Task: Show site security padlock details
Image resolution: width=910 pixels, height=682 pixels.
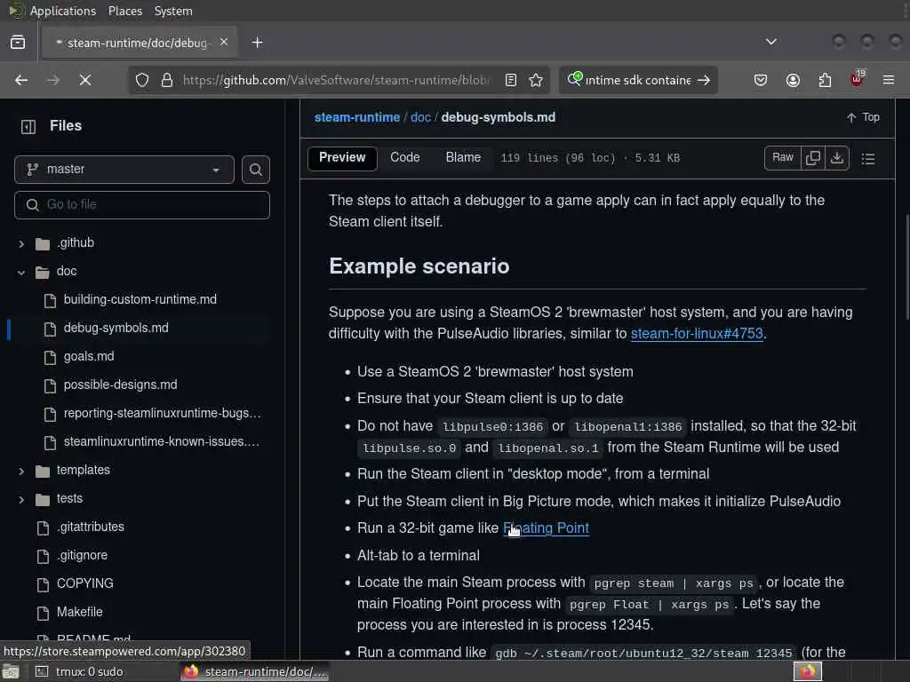Action: (166, 80)
